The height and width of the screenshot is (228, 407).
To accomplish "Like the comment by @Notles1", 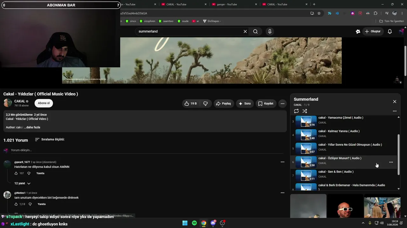I will click(x=16, y=204).
